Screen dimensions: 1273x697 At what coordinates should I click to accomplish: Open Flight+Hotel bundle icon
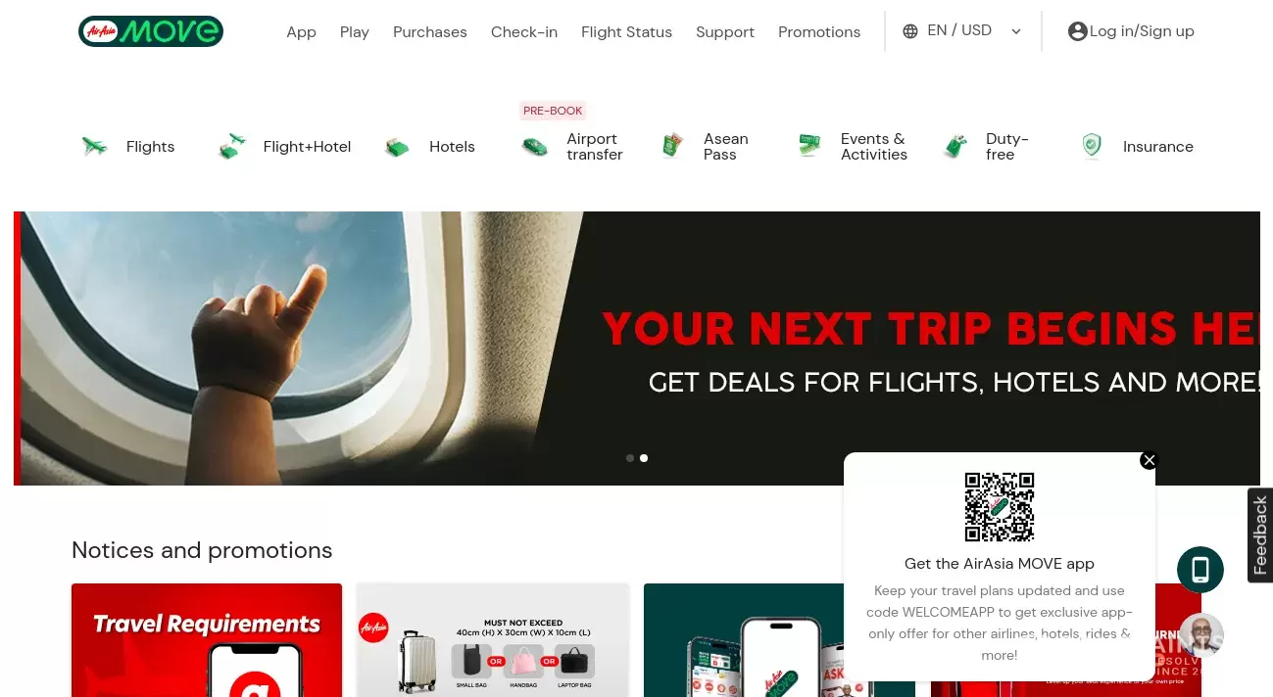232,147
